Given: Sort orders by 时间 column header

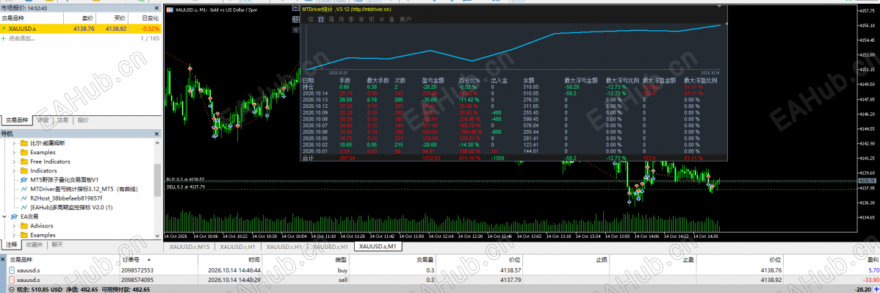Looking at the screenshot, I should (x=254, y=260).
